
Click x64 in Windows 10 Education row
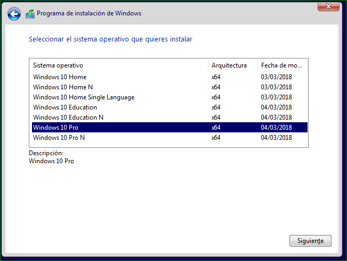coord(216,107)
